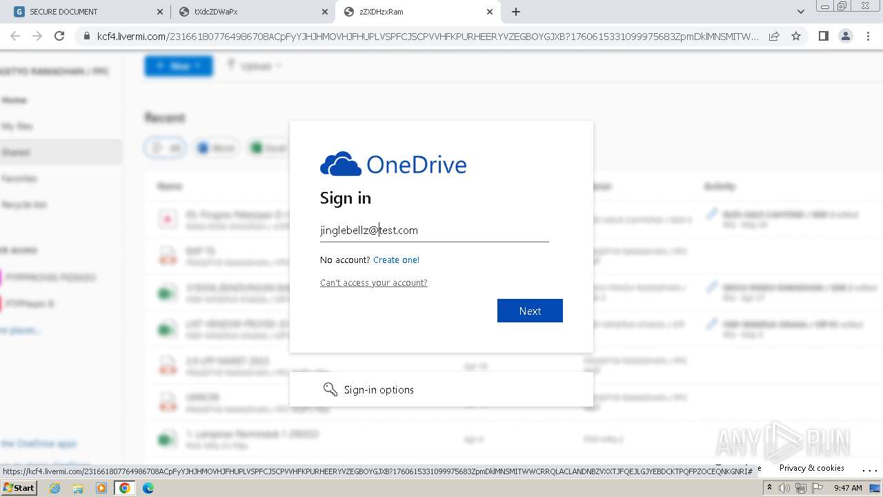Click the Next button
This screenshot has width=883, height=497.
[530, 311]
